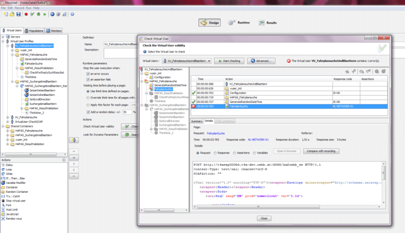Select the Variable Modifier action icon
Image resolution: width=405 pixels, height=233 pixels.
(x=3, y=182)
